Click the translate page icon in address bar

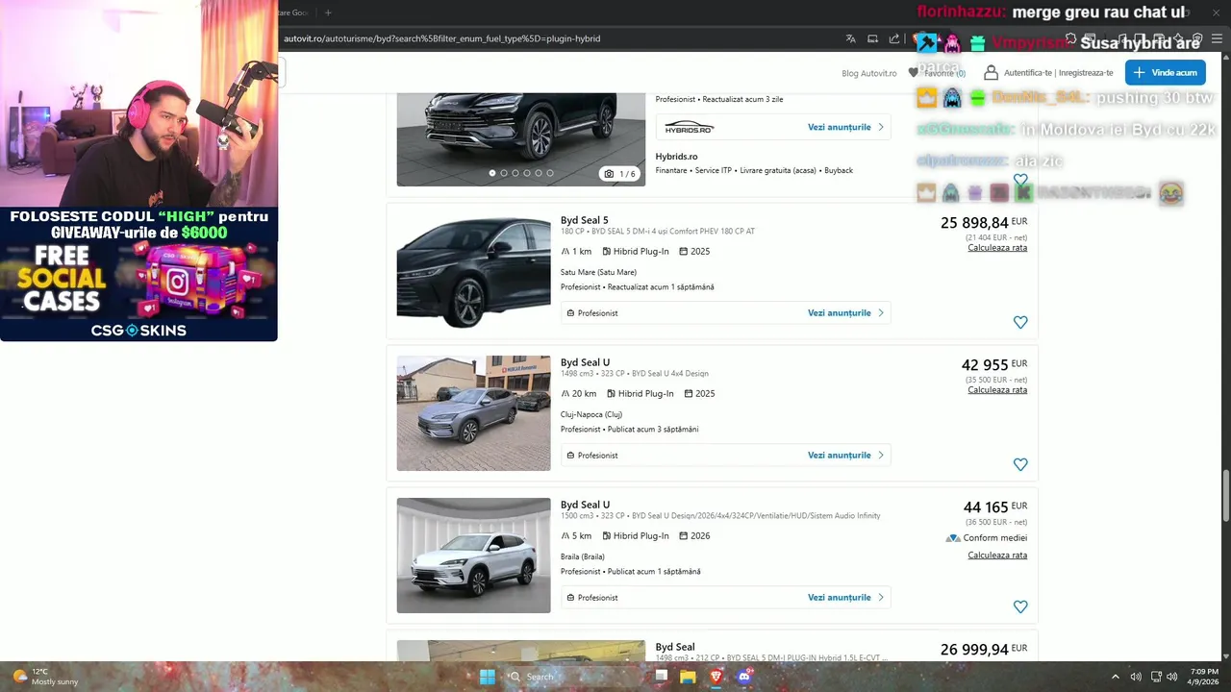(850, 38)
